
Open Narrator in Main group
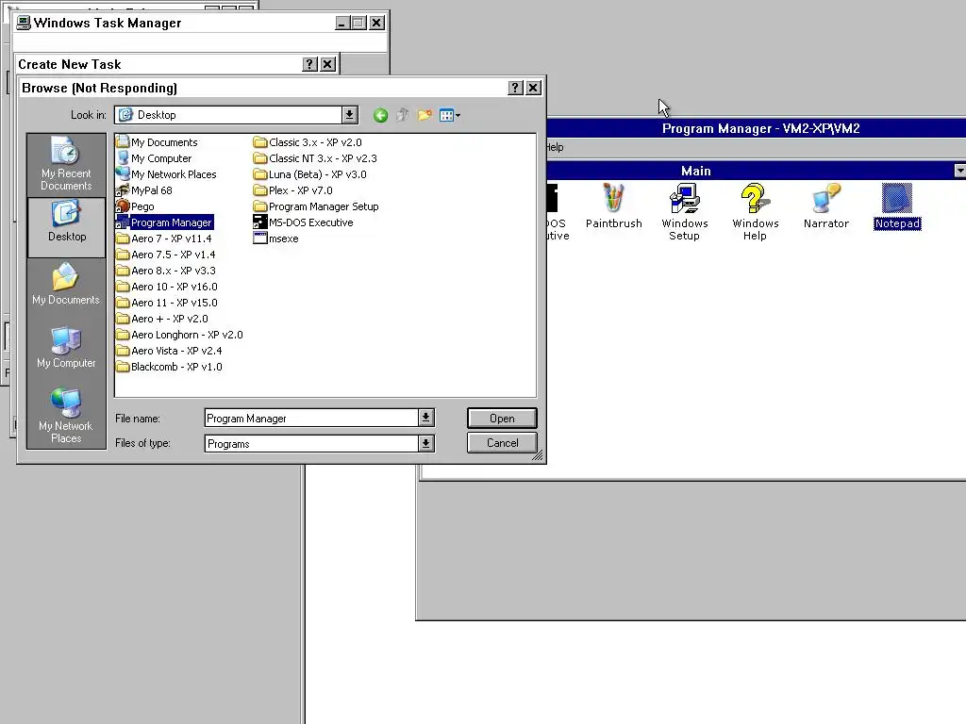coord(826,206)
